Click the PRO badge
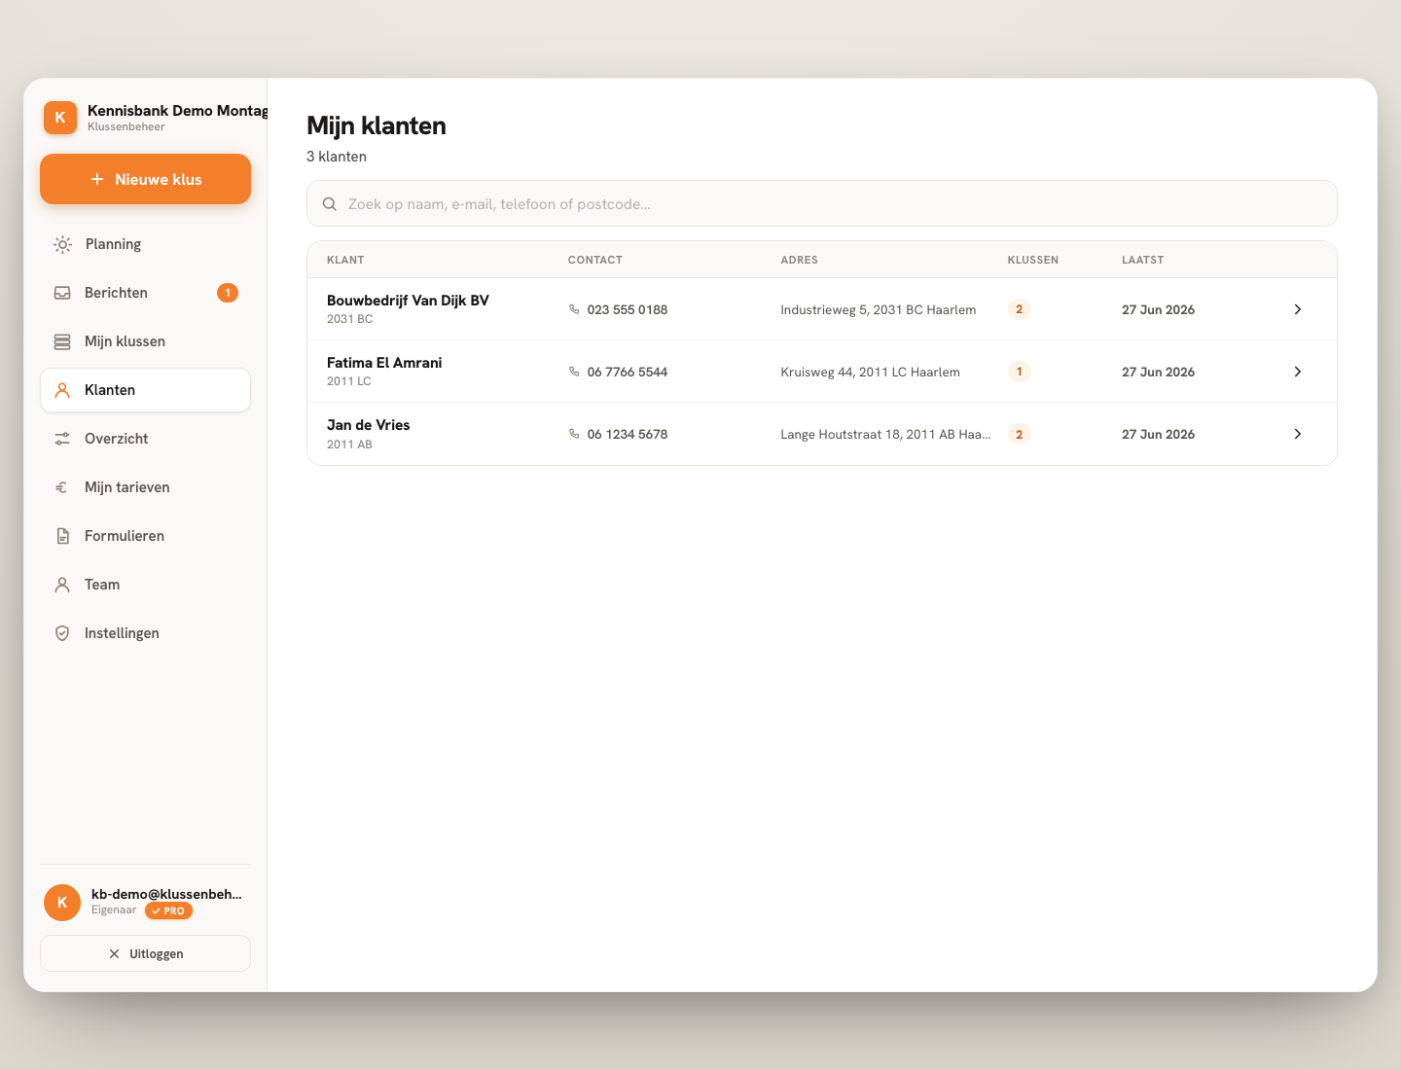Image resolution: width=1401 pixels, height=1070 pixels. pos(168,911)
